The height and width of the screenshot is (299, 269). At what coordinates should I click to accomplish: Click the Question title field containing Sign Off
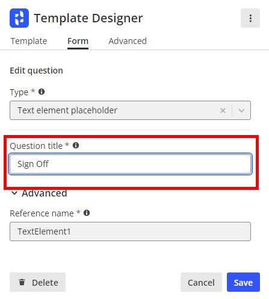pyautogui.click(x=130, y=164)
